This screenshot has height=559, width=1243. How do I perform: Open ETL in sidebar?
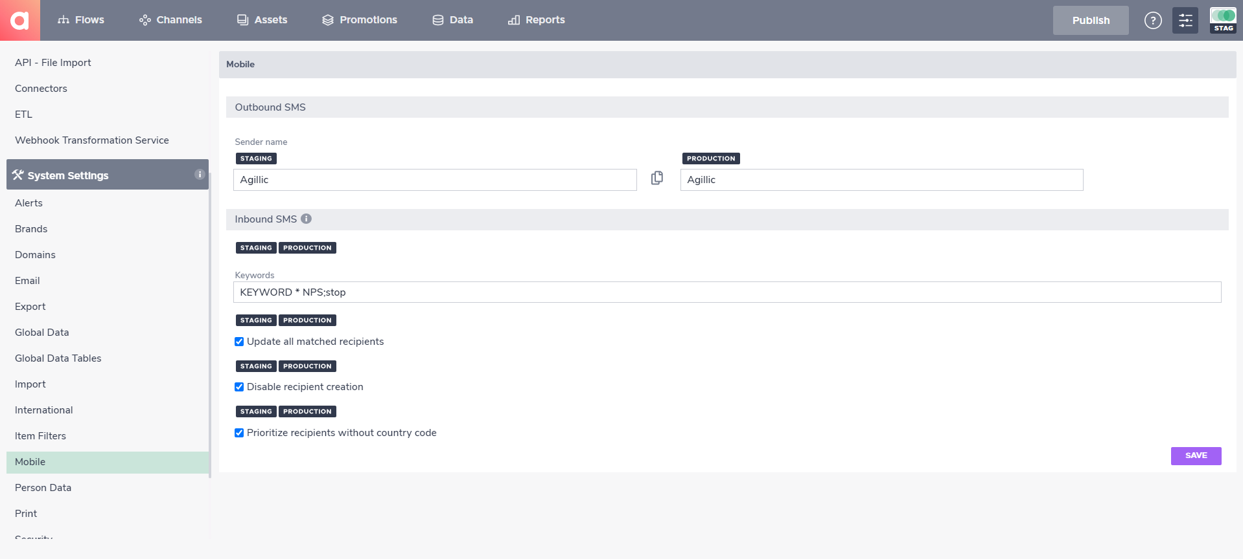click(x=23, y=115)
